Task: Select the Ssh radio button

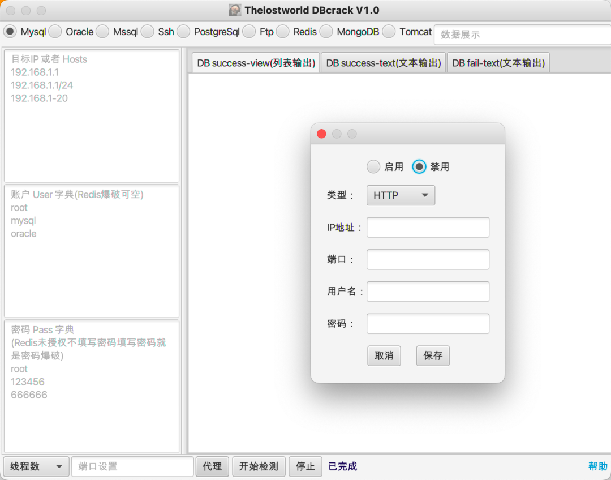Action: point(148,32)
